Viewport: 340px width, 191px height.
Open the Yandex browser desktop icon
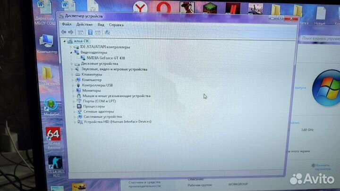pos(139,8)
